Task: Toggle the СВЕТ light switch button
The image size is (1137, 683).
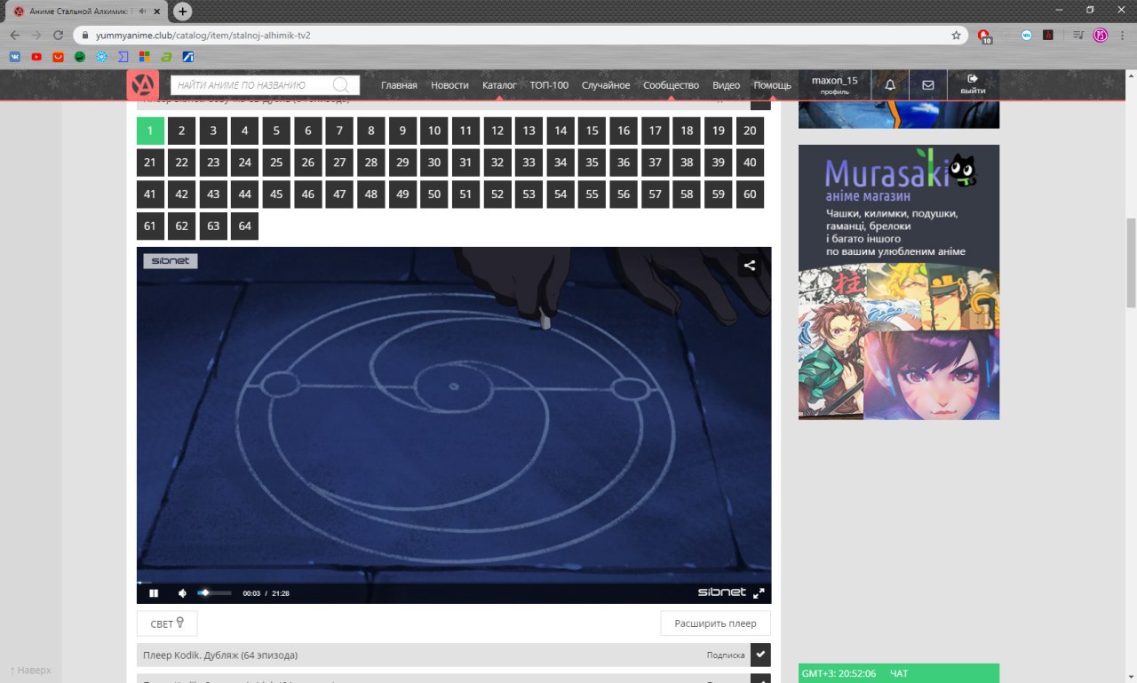Action: coord(167,623)
